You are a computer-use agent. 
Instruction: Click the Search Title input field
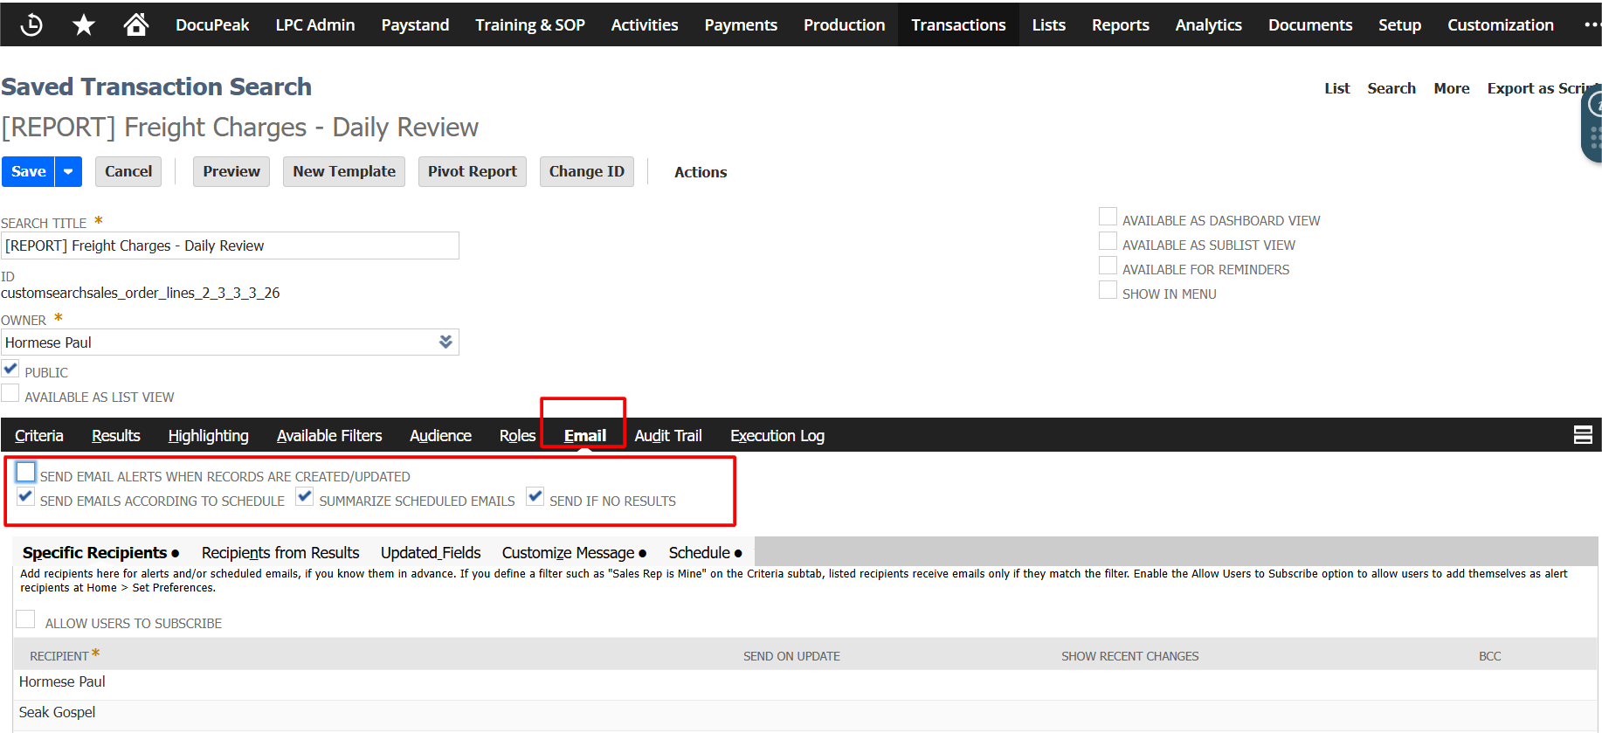point(230,246)
